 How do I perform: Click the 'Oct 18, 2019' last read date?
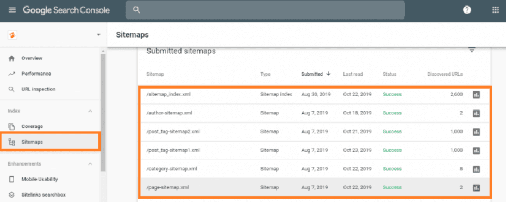pos(357,113)
